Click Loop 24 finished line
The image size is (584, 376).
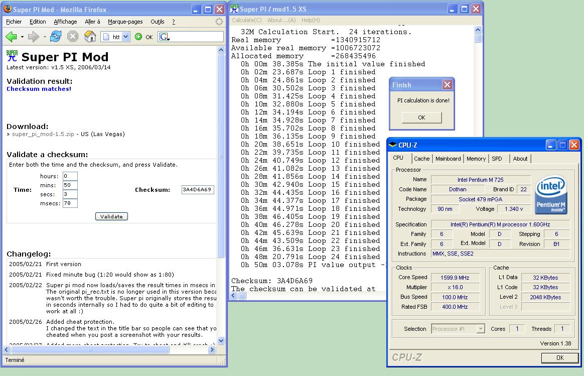(x=310, y=257)
